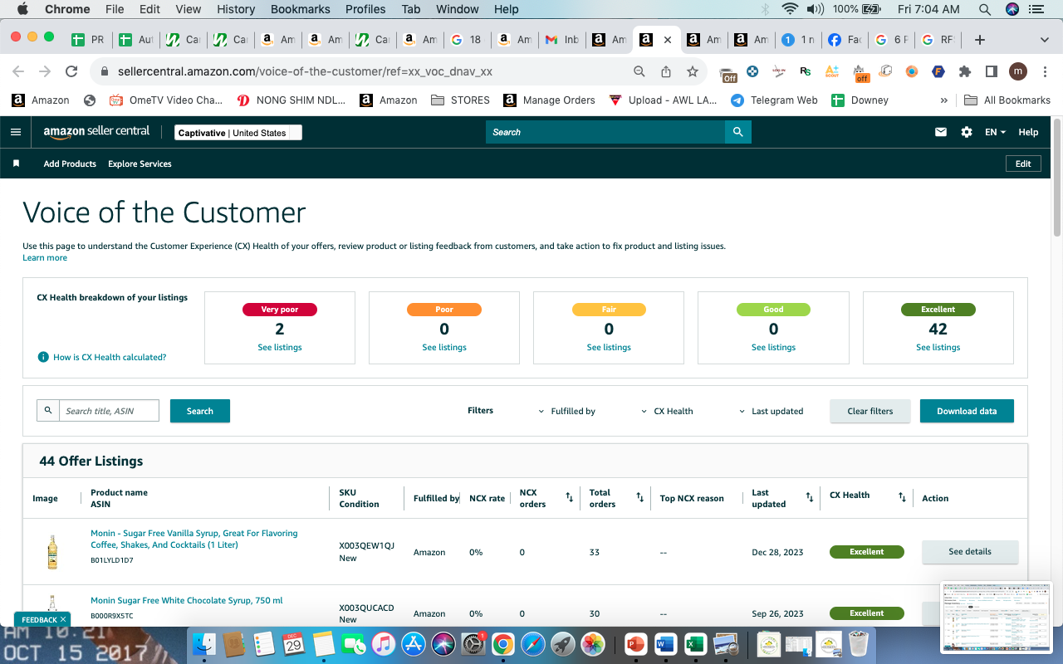The image size is (1063, 664).
Task: Open Safari from the Dock
Action: (533, 644)
